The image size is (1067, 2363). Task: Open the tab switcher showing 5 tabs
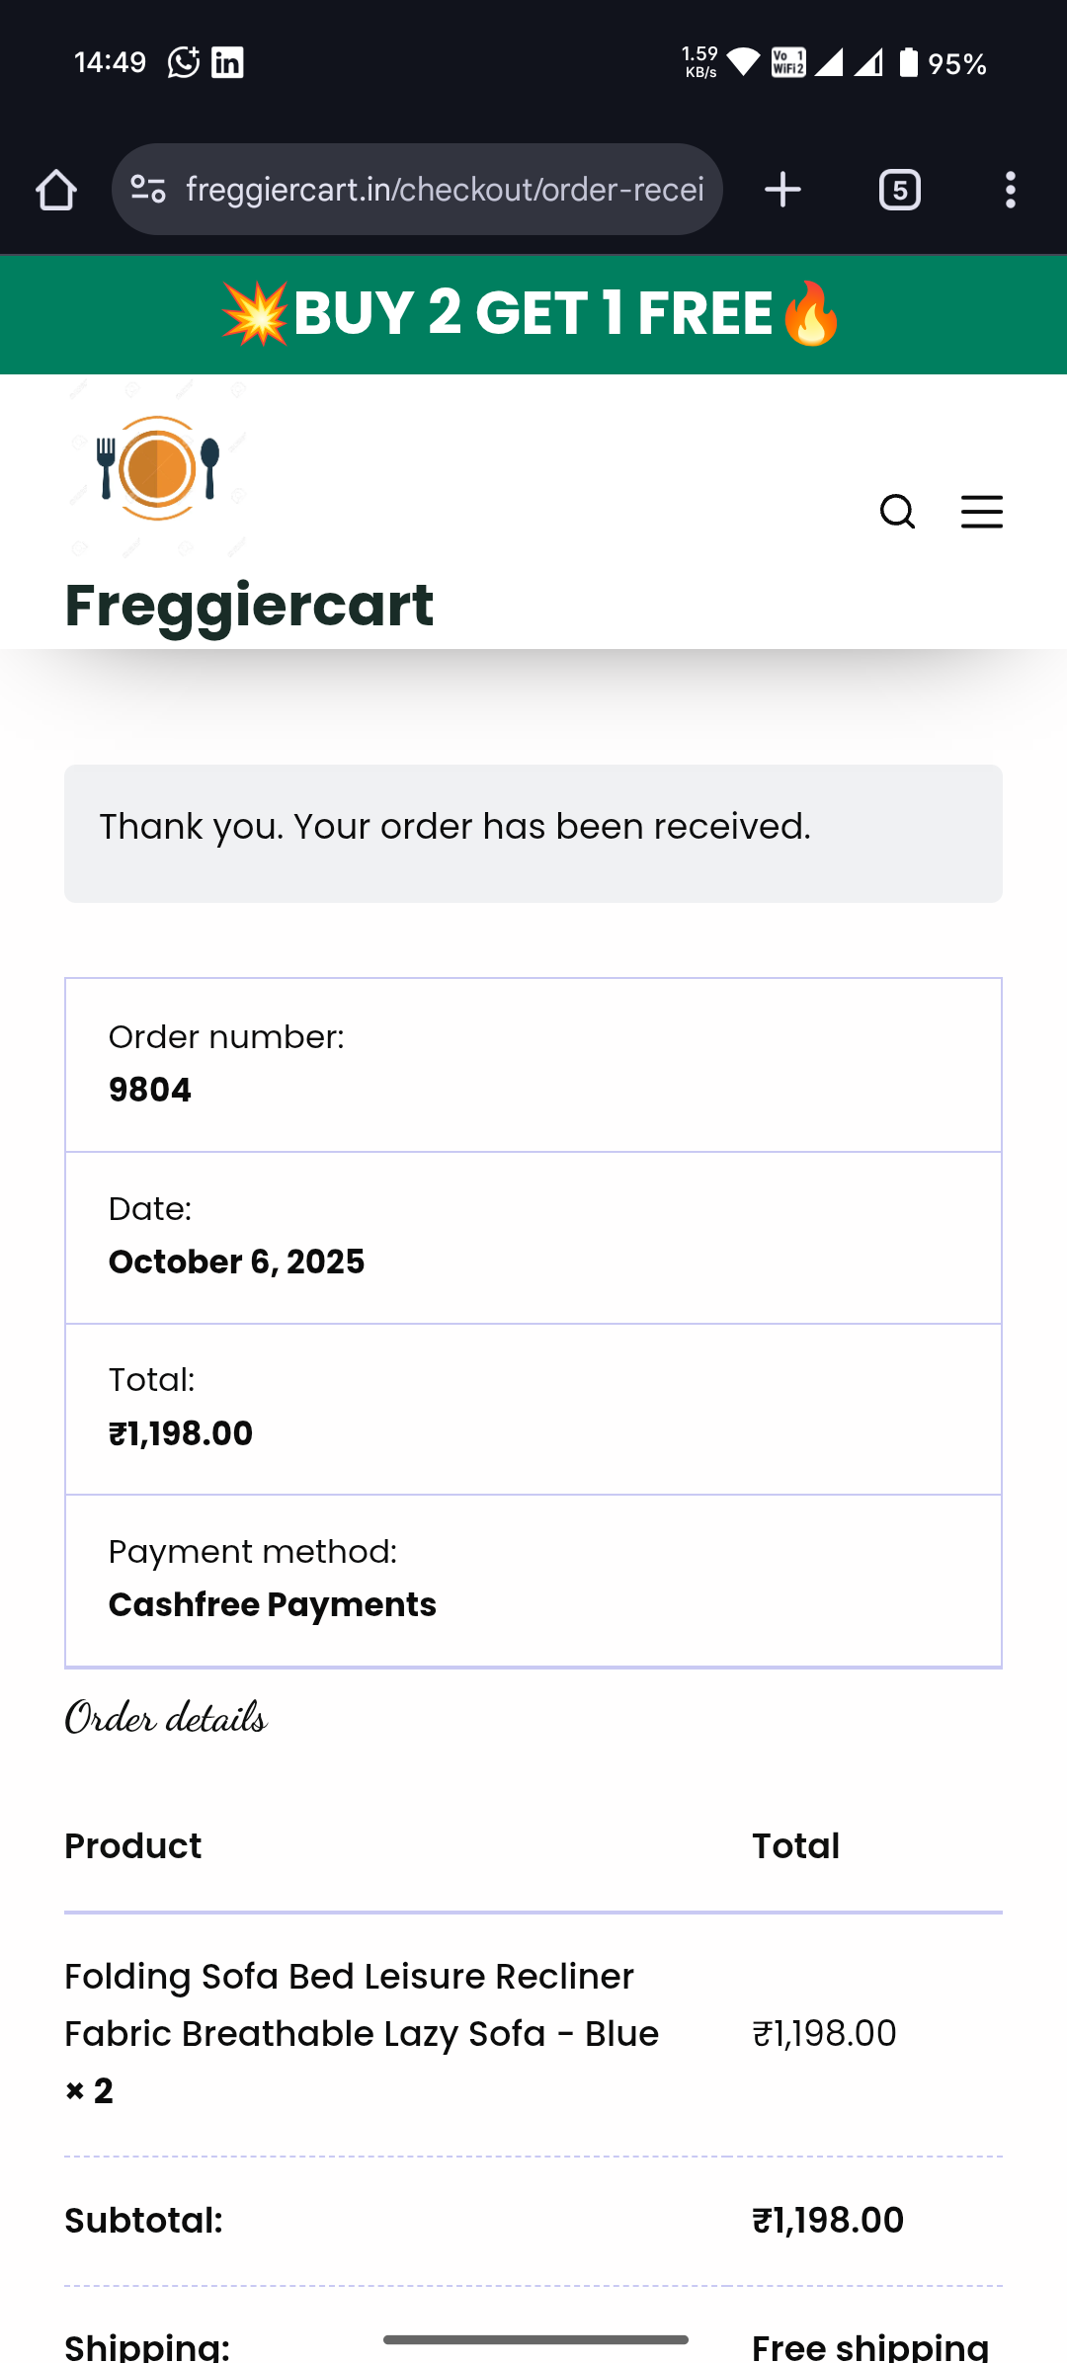[899, 190]
